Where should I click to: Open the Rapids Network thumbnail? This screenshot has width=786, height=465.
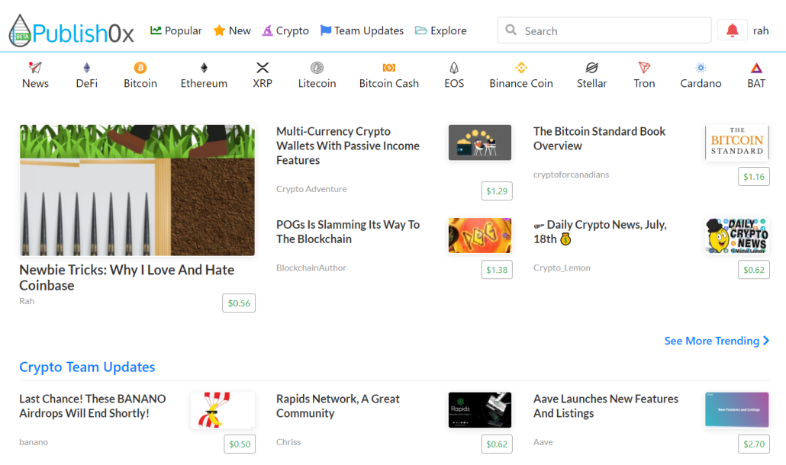tap(480, 410)
